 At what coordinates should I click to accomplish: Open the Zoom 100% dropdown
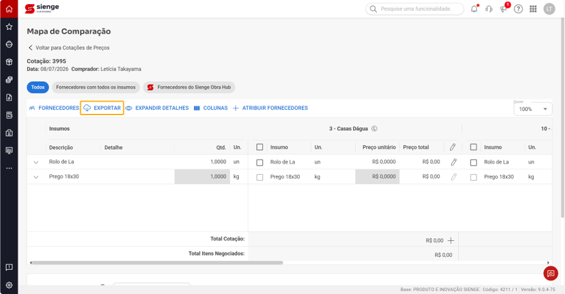click(x=533, y=109)
